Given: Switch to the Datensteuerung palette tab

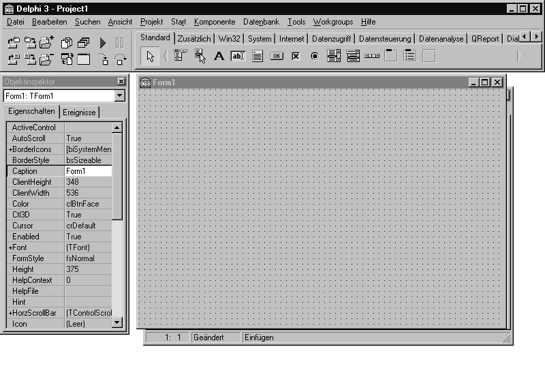Looking at the screenshot, I should [385, 39].
